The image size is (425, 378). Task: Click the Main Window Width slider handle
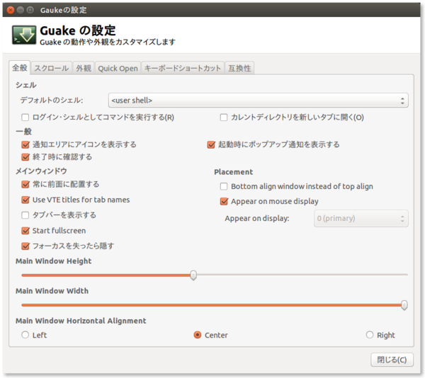[404, 305]
